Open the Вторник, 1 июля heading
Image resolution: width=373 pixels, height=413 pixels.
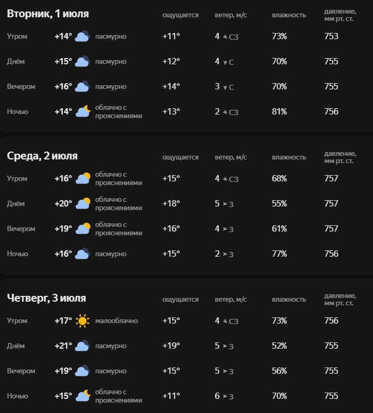point(48,14)
